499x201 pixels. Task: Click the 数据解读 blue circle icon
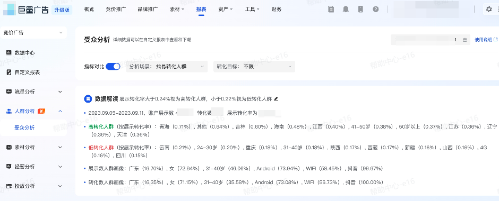pos(88,98)
